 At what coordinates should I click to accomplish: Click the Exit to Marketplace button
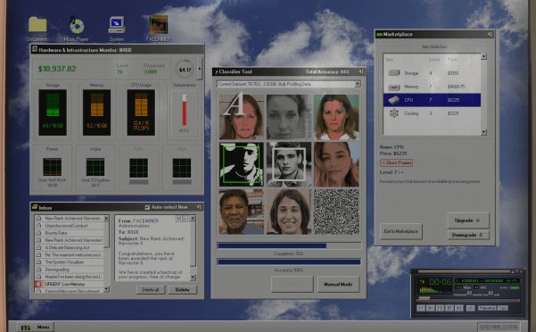tap(401, 231)
